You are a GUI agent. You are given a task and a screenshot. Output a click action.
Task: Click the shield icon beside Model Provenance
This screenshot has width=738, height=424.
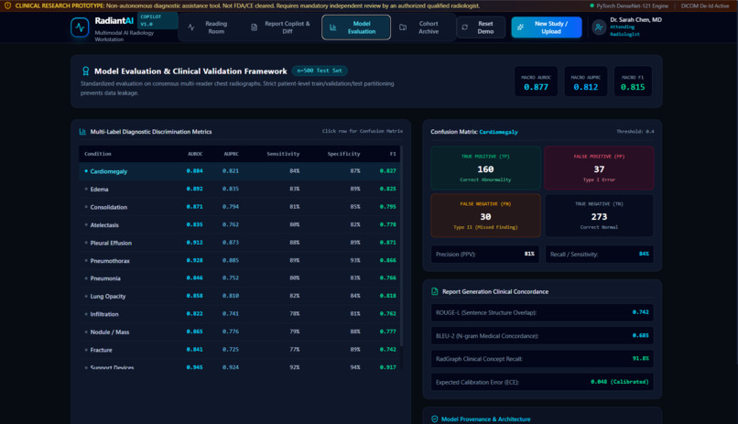point(434,419)
